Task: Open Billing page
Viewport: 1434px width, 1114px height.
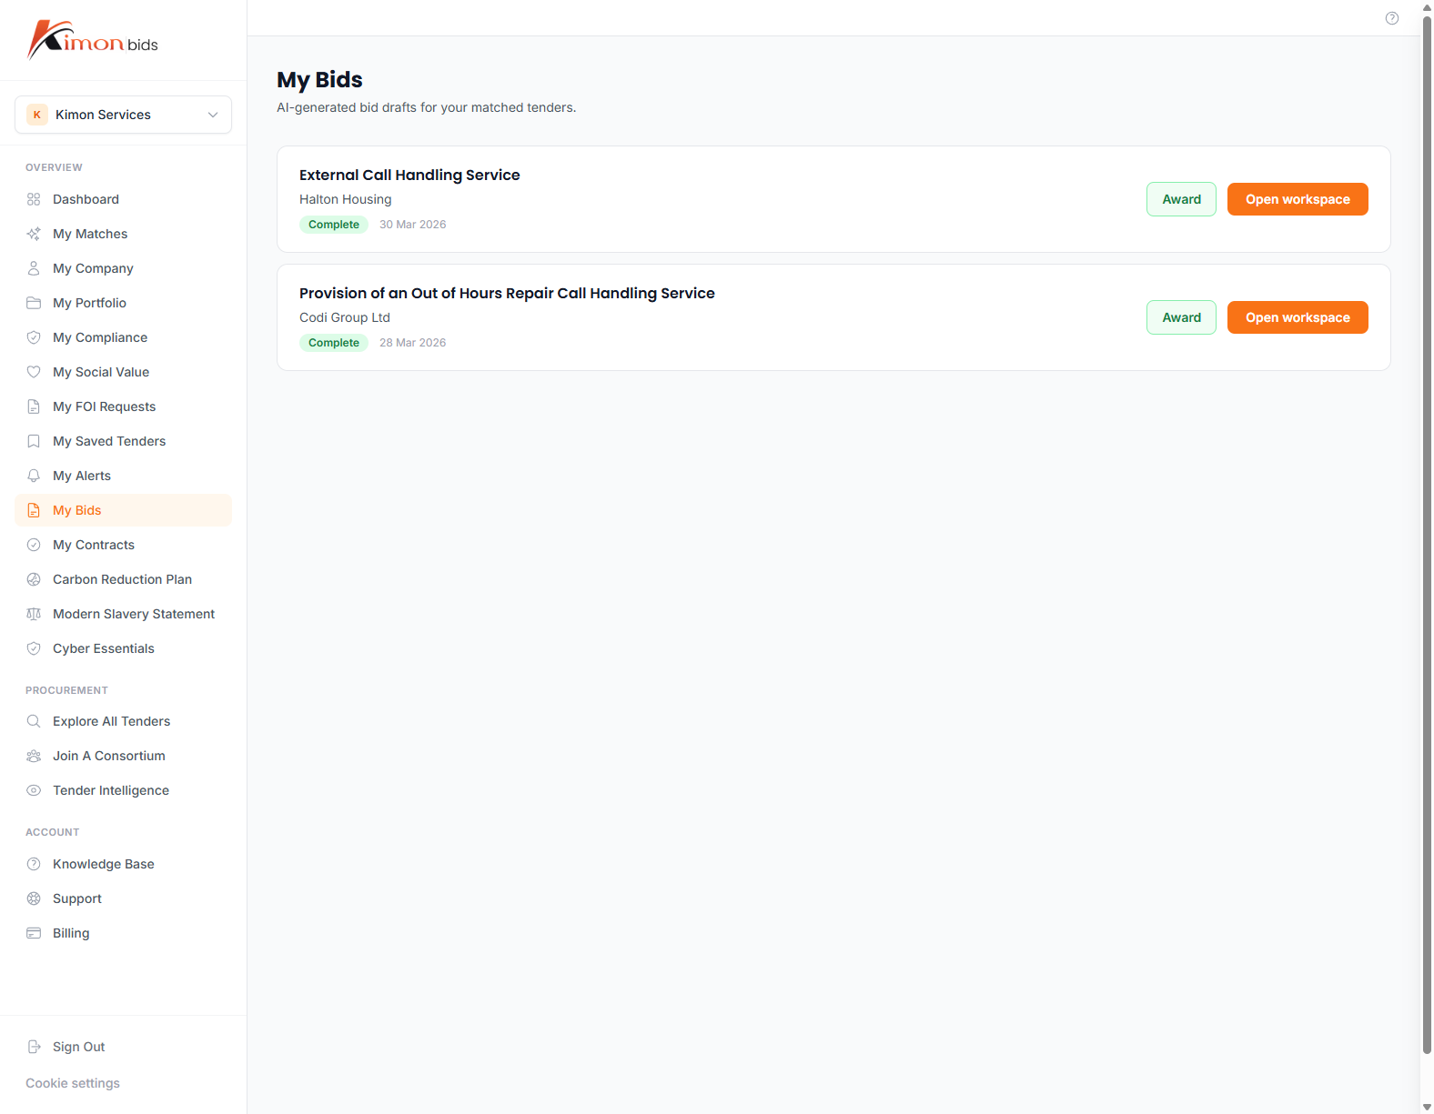Action: 124,933
